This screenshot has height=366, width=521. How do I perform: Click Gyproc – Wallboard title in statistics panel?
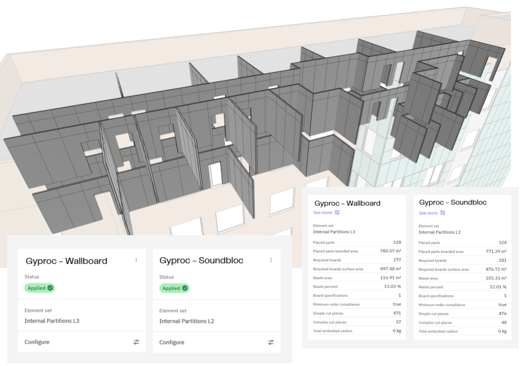[x=347, y=203]
